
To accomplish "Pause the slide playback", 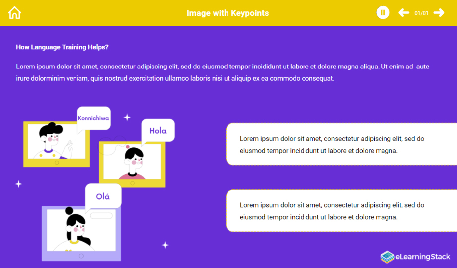I will pyautogui.click(x=383, y=13).
